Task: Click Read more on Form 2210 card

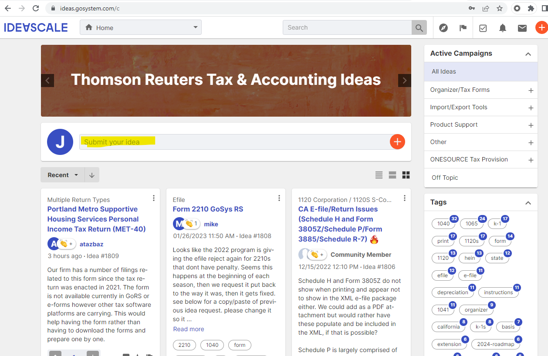Action: point(189,329)
